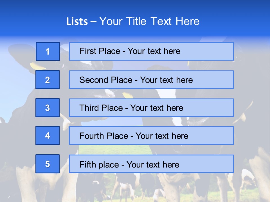Click the number 5 square

48,164
